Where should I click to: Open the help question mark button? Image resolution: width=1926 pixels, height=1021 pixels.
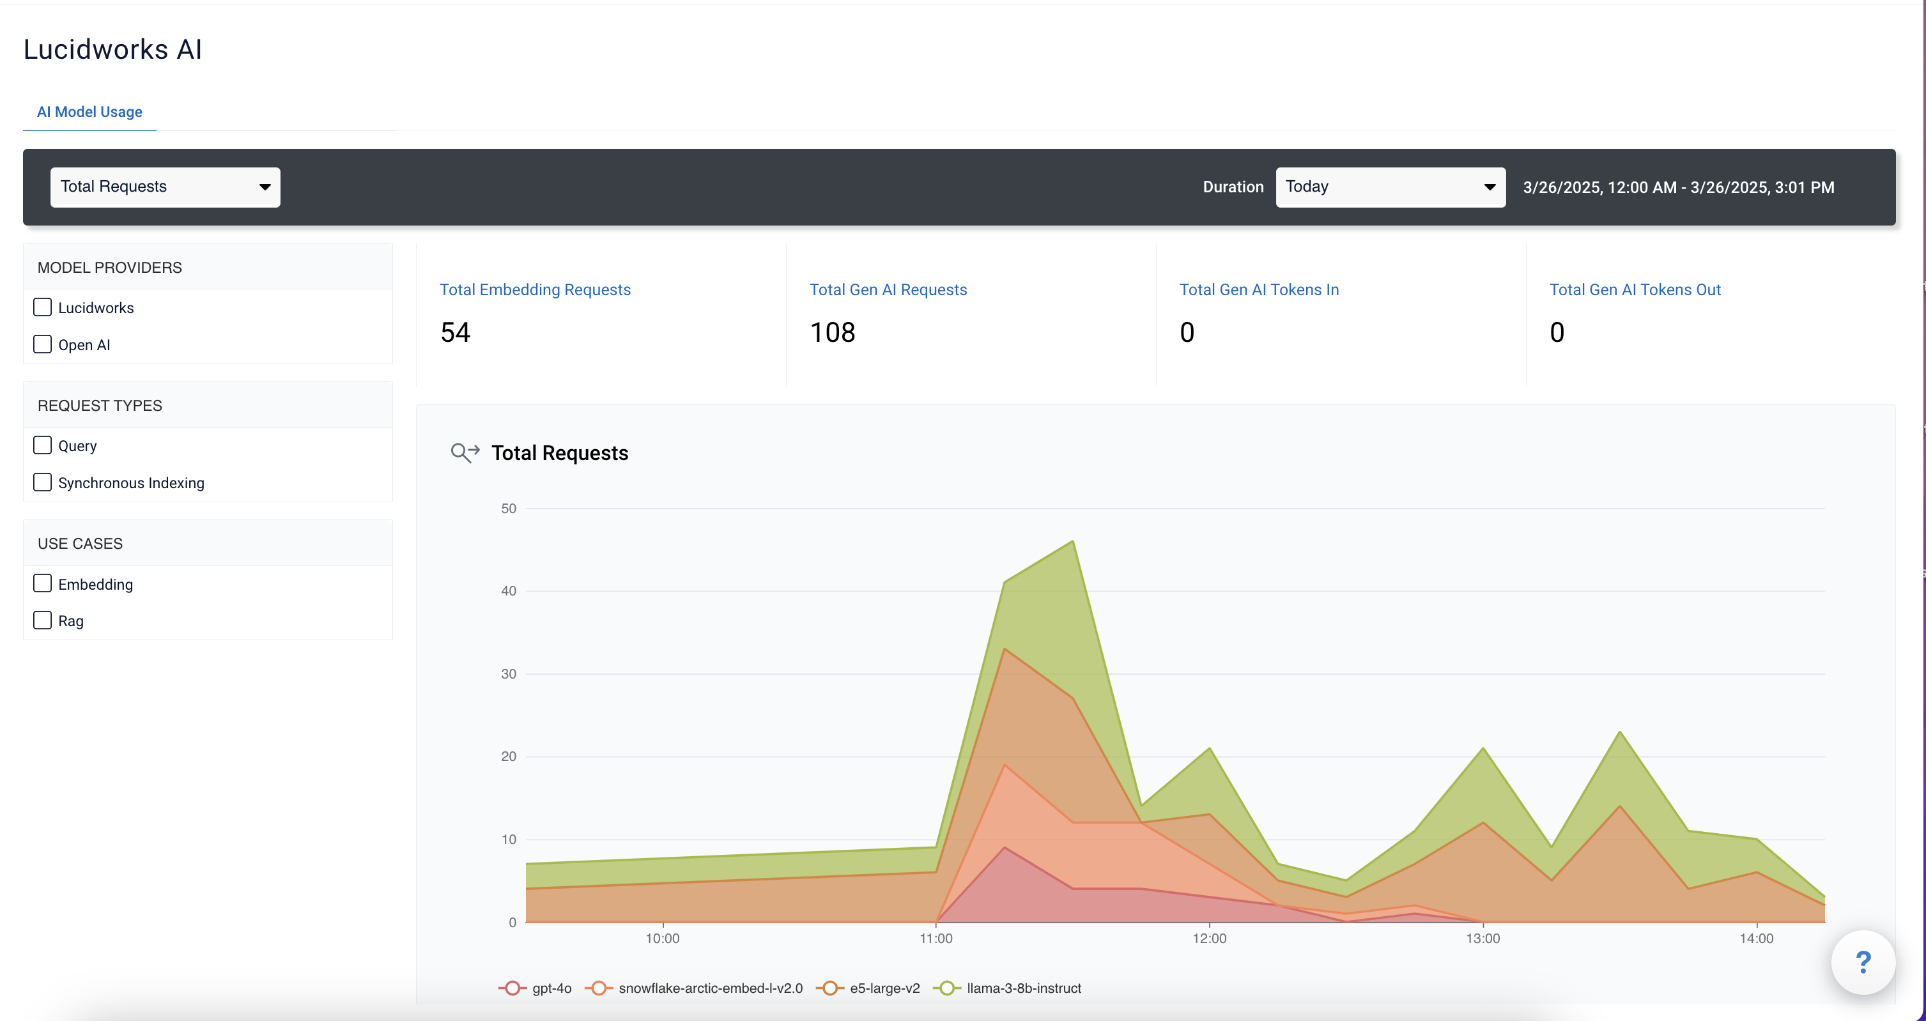tap(1863, 962)
